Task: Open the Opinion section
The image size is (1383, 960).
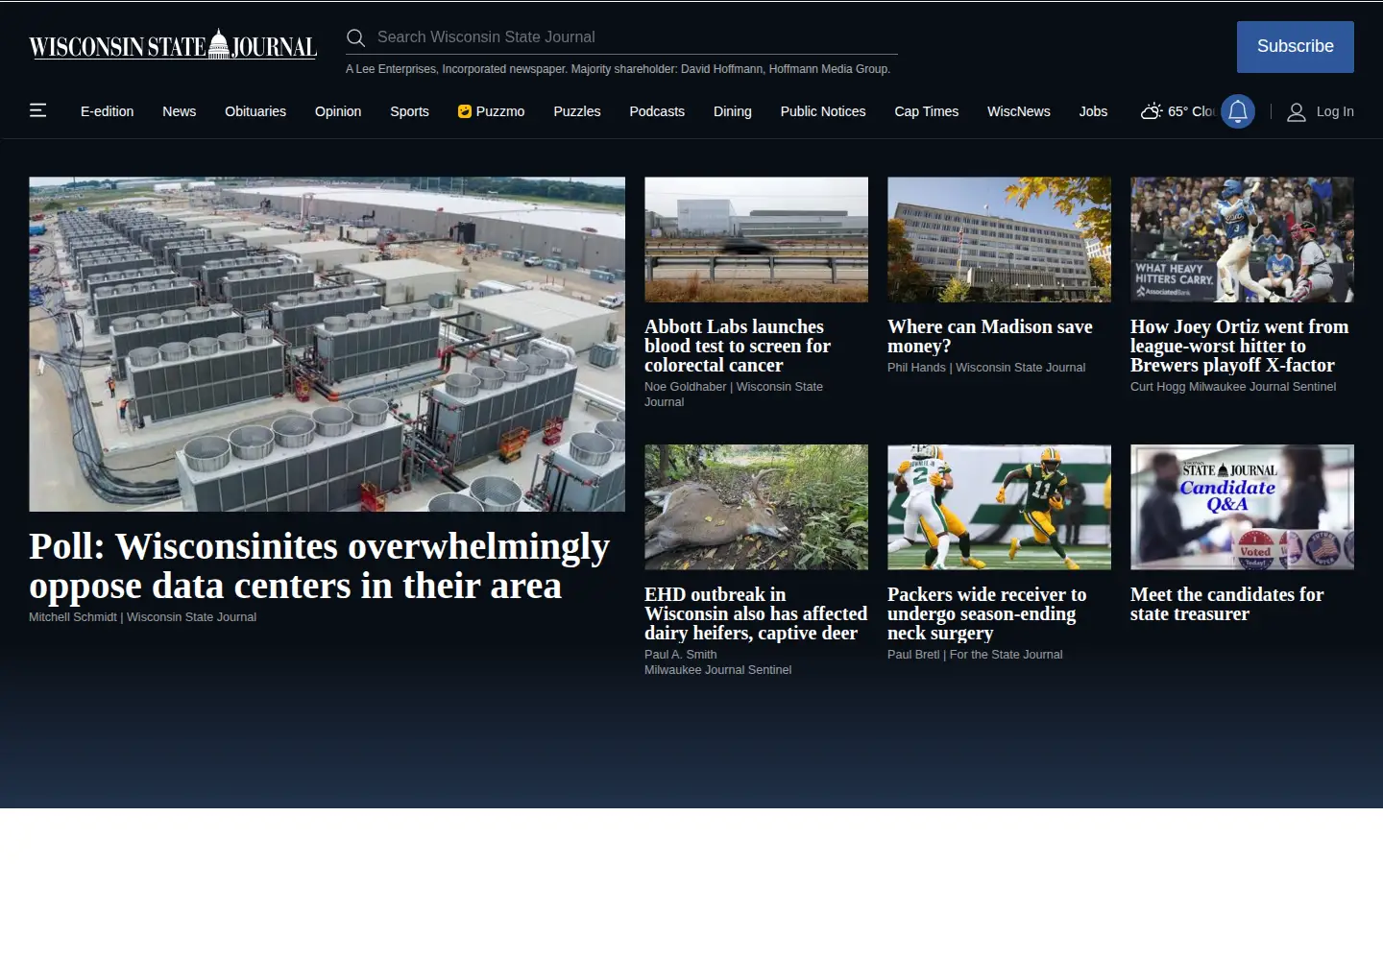Action: pyautogui.click(x=338, y=111)
